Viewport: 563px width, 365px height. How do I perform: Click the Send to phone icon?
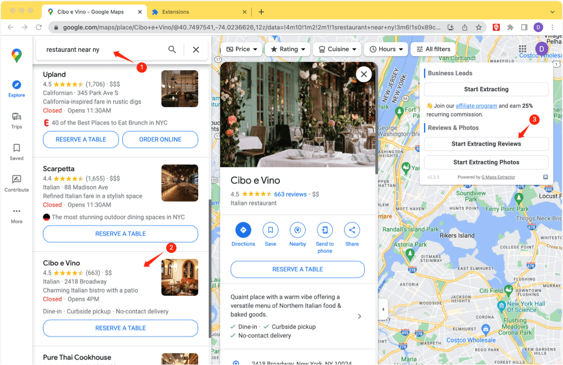pyautogui.click(x=325, y=230)
